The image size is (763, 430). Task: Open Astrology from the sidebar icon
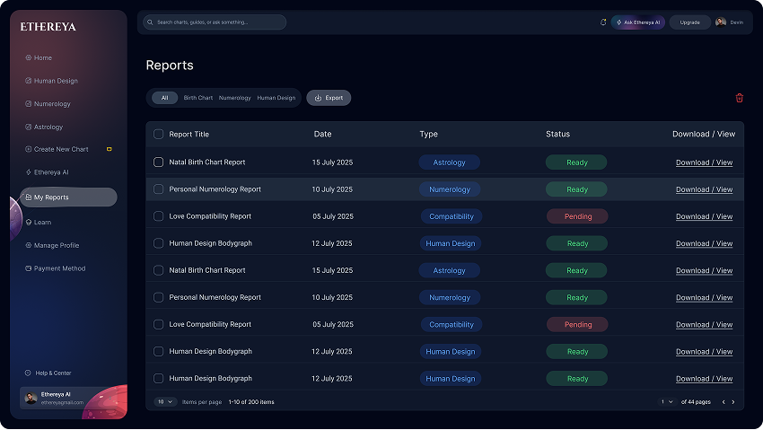click(x=28, y=127)
